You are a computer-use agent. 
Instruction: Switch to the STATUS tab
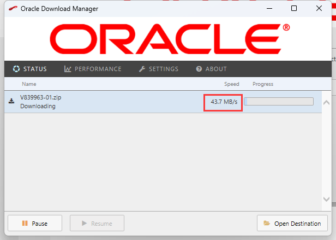coord(30,69)
